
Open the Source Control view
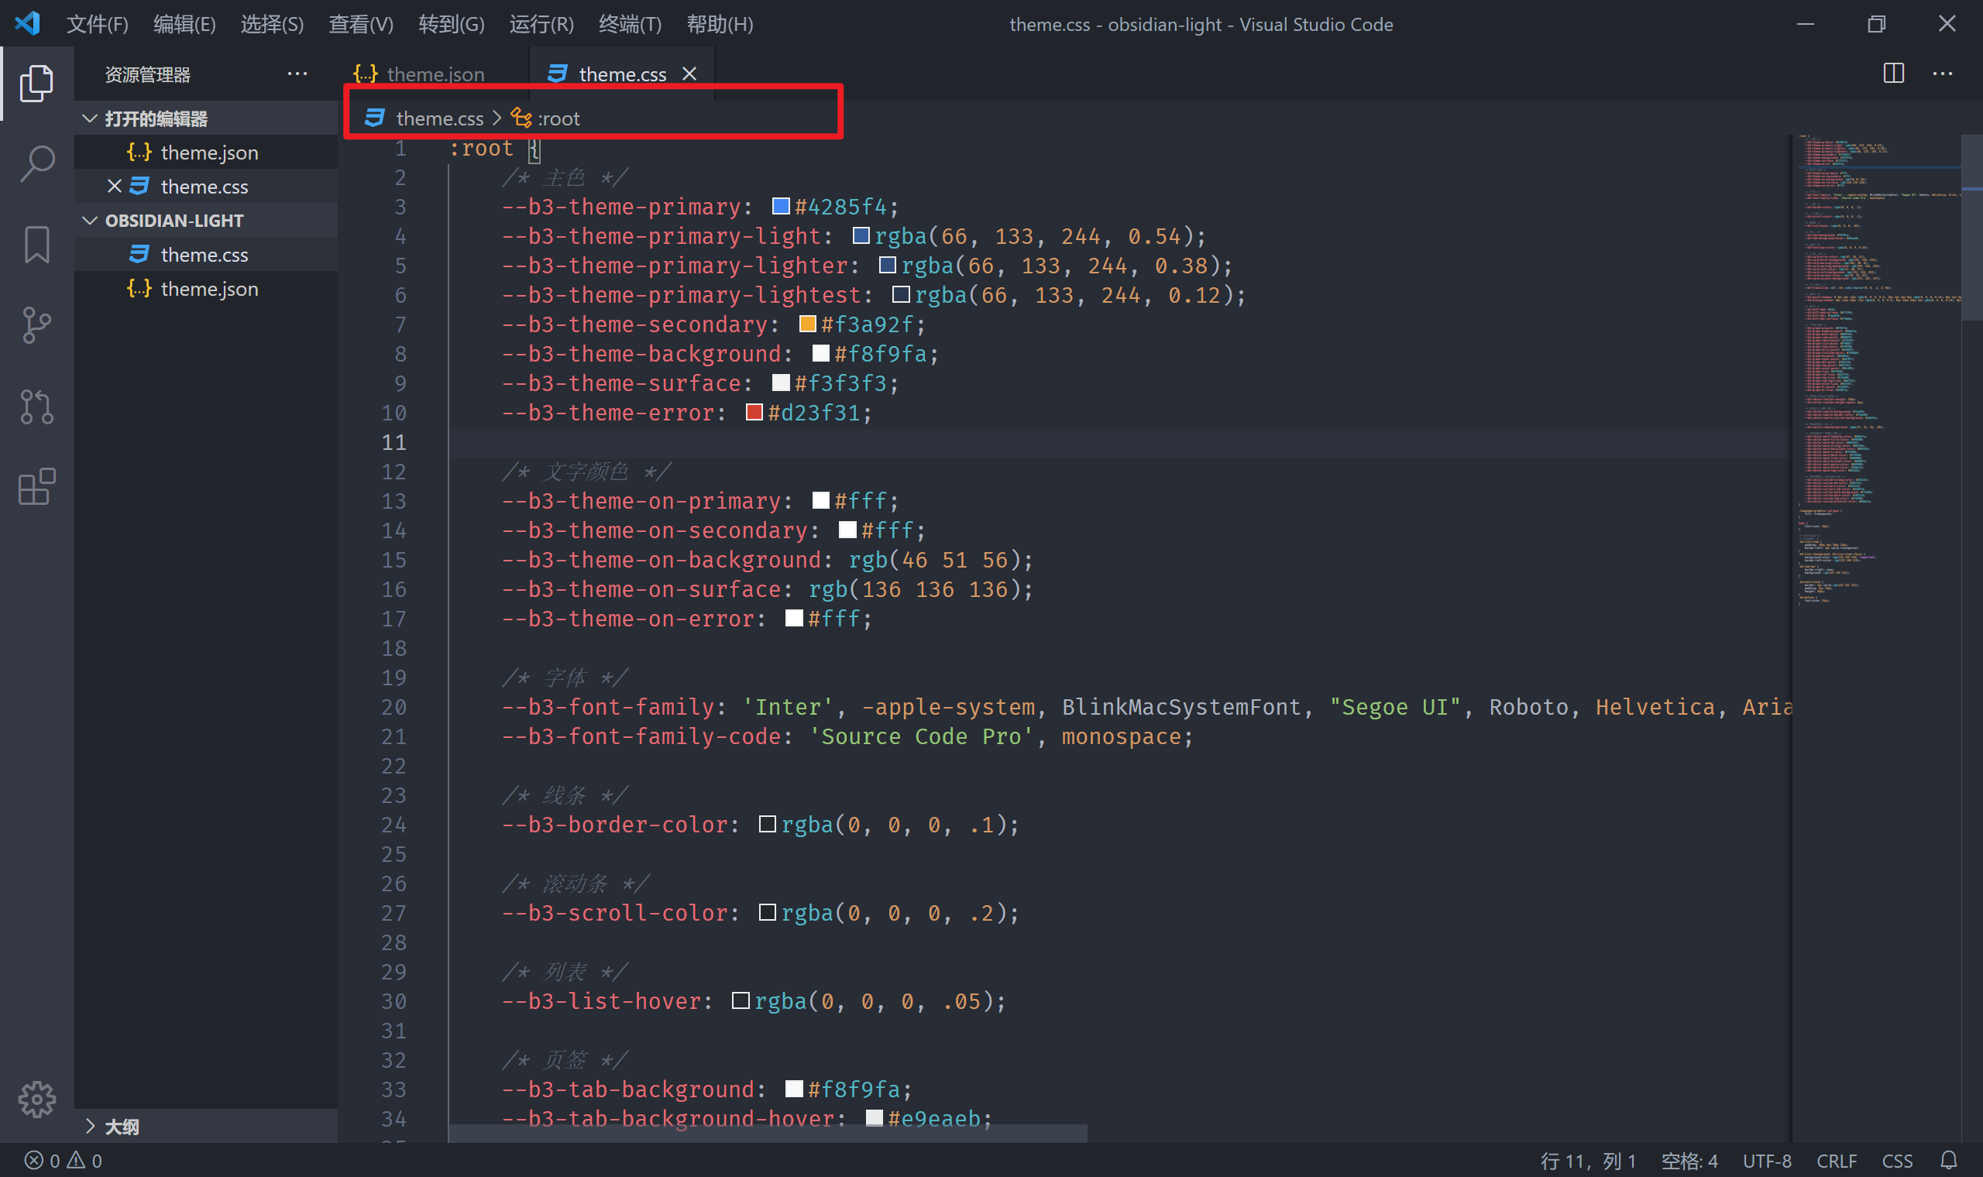pos(36,325)
